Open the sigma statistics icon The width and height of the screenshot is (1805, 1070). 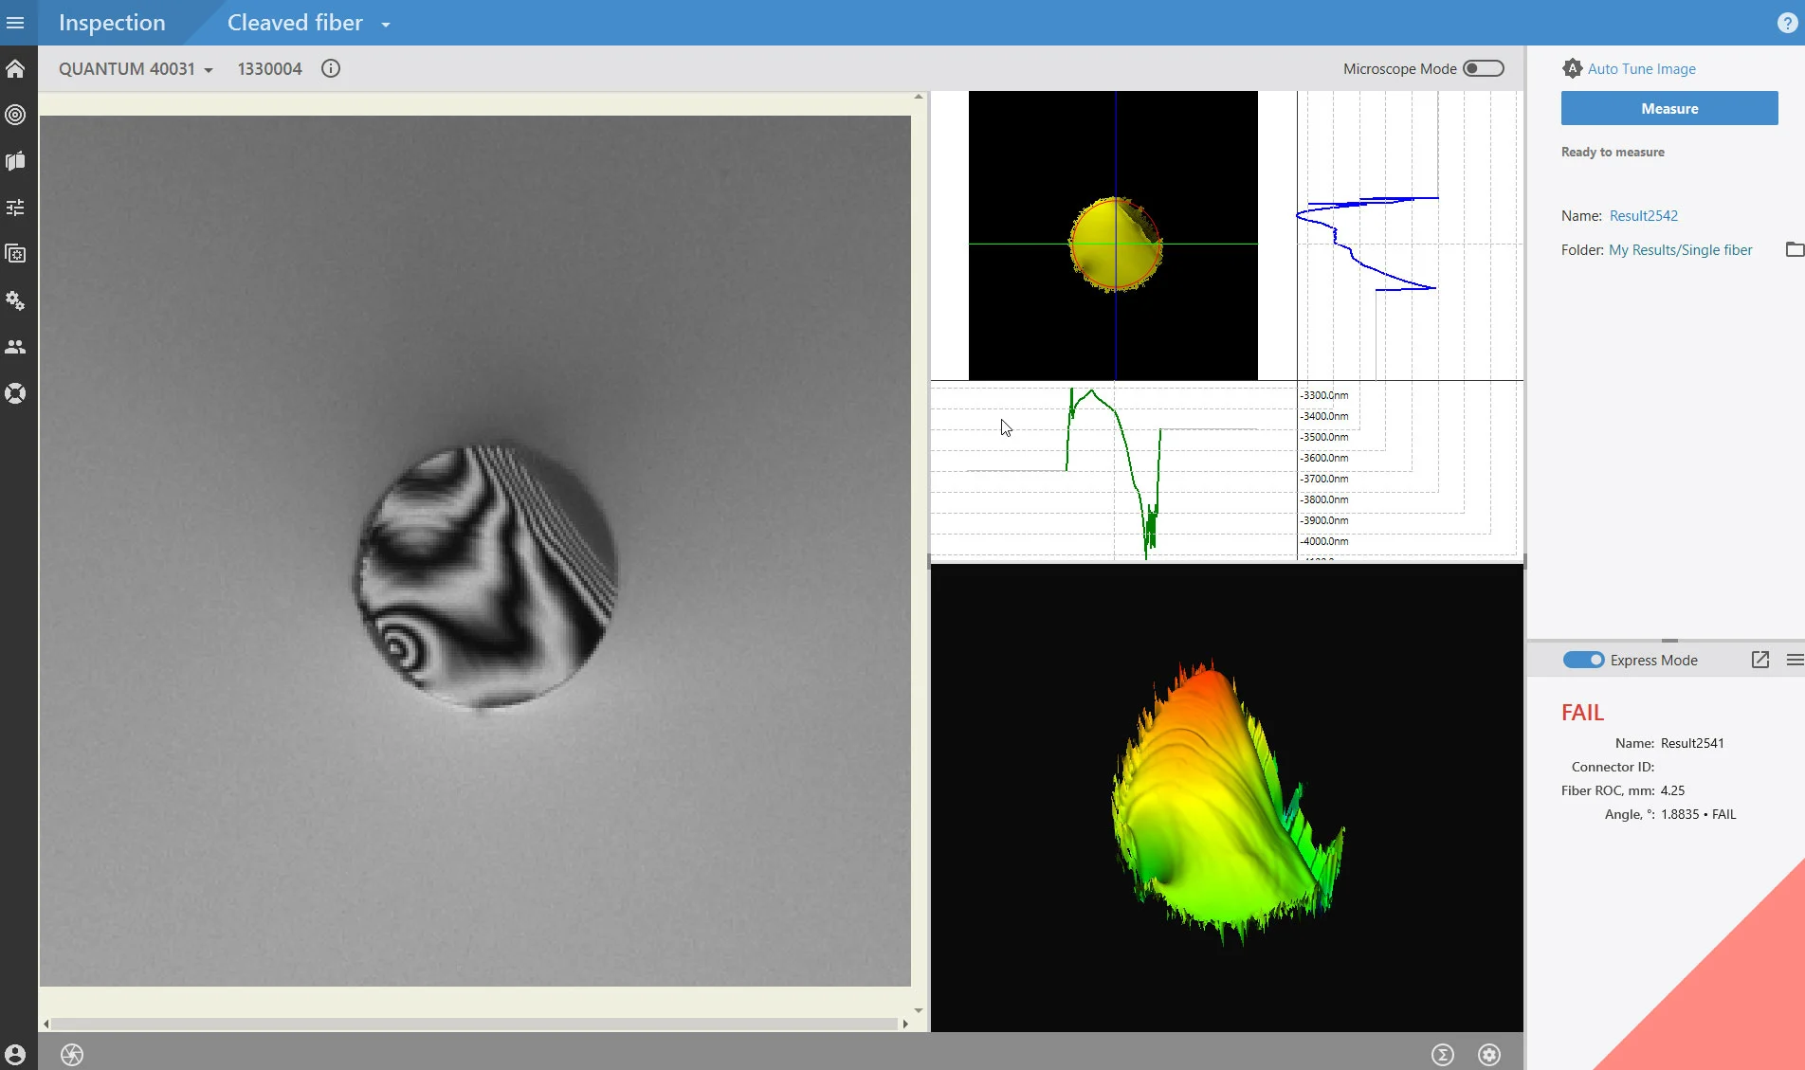(x=1442, y=1054)
